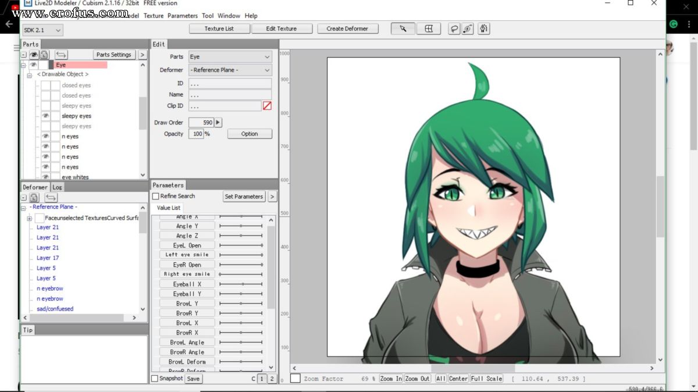Hide the visible sleepy eyes object
698x392 pixels.
[45, 116]
